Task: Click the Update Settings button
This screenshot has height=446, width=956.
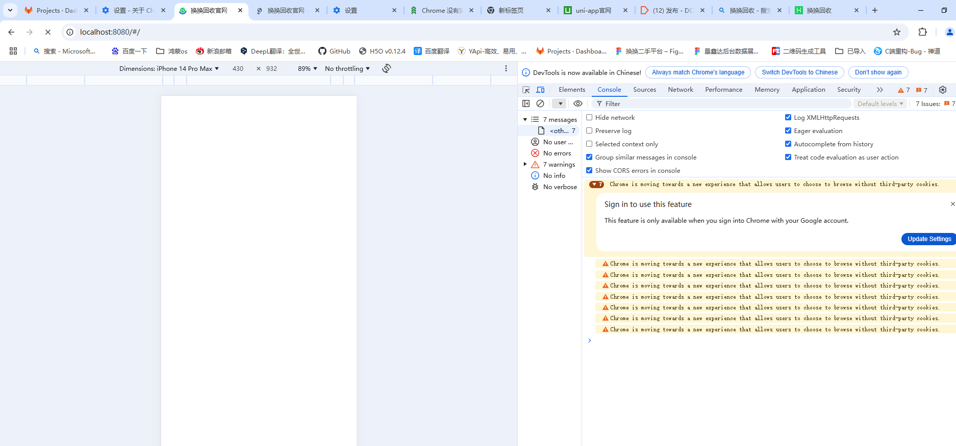Action: 929,239
